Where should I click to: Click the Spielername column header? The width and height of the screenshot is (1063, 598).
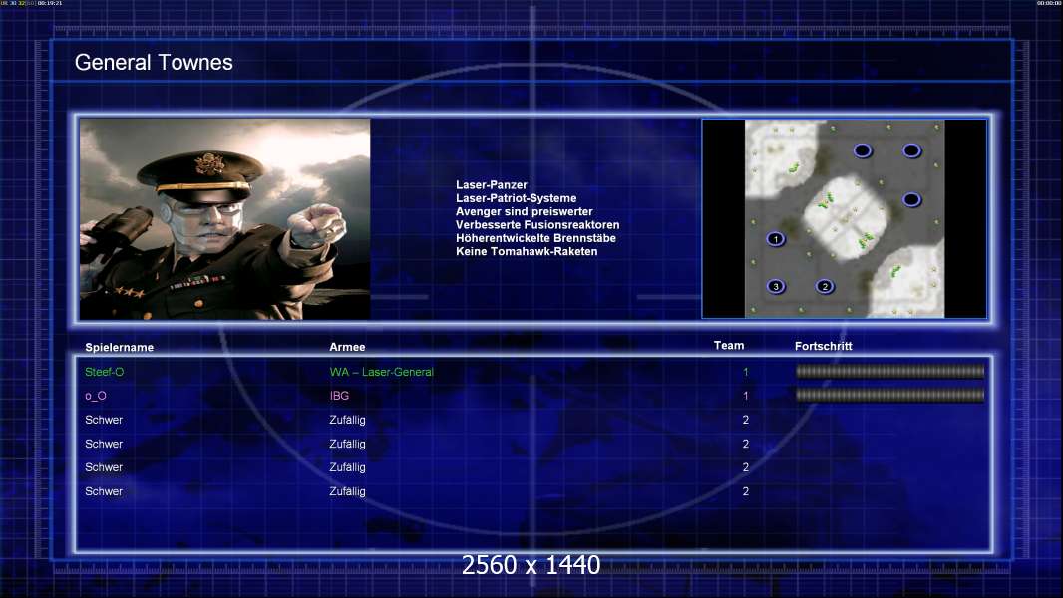(x=120, y=347)
